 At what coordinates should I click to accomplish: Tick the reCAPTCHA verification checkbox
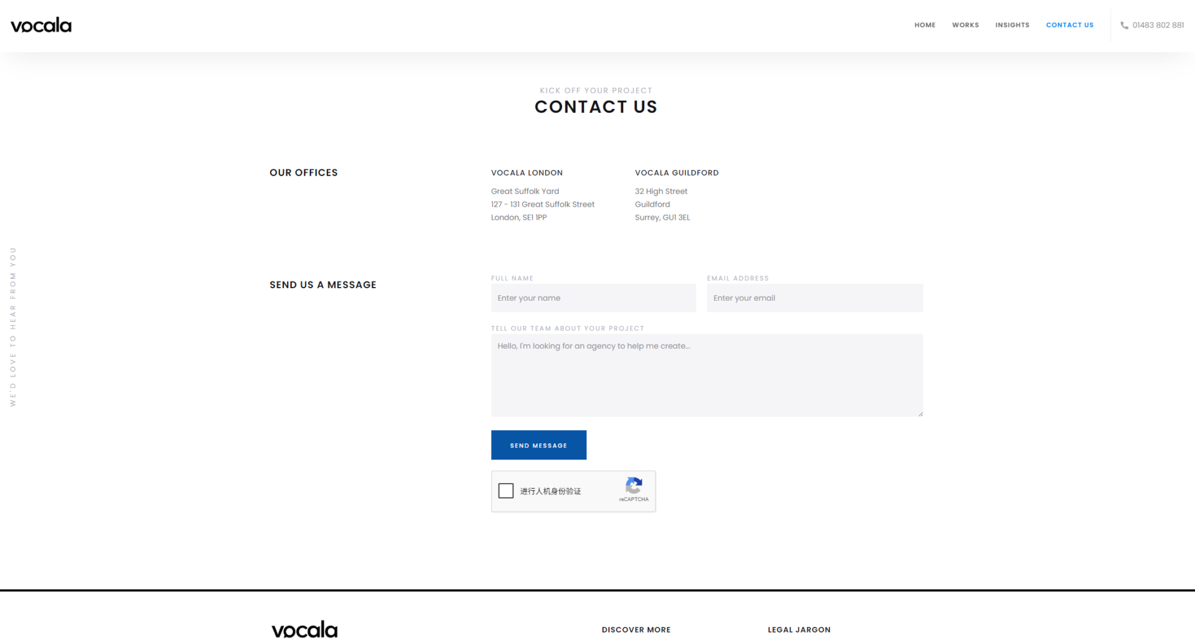506,491
